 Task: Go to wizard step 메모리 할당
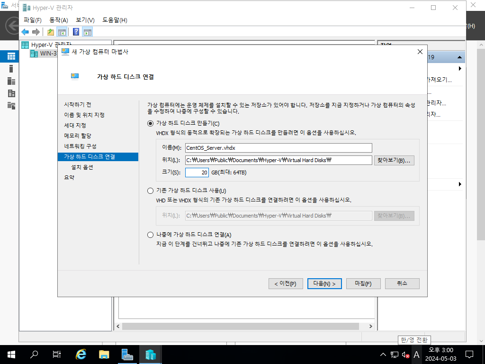point(78,136)
